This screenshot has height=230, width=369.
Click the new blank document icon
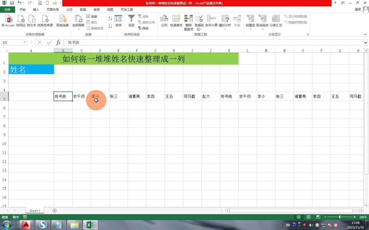[47, 3]
